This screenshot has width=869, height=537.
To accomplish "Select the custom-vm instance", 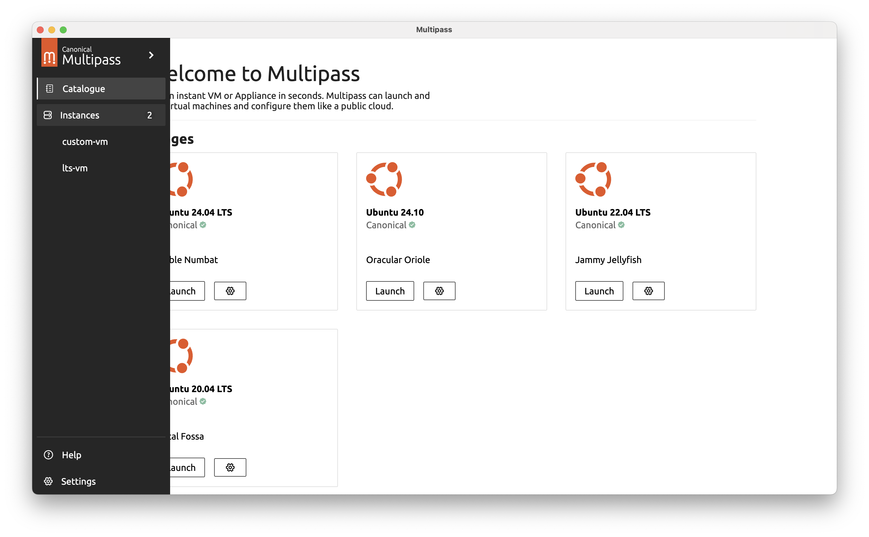I will point(85,142).
